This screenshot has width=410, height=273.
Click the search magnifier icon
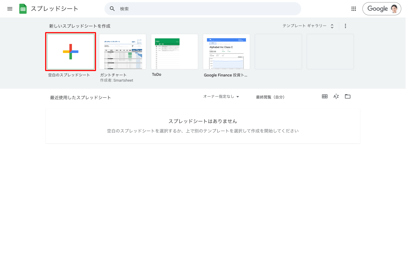click(x=112, y=9)
